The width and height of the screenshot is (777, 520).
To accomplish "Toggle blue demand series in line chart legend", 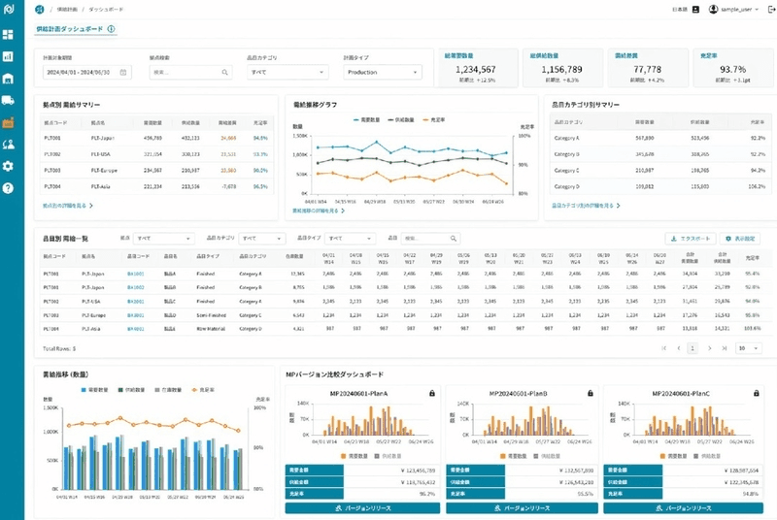I will 367,120.
